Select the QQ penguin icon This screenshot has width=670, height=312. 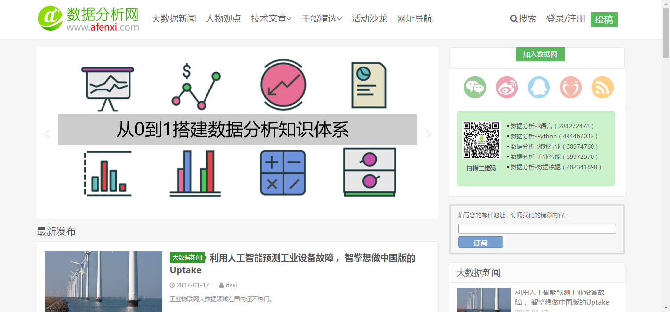[x=539, y=87]
